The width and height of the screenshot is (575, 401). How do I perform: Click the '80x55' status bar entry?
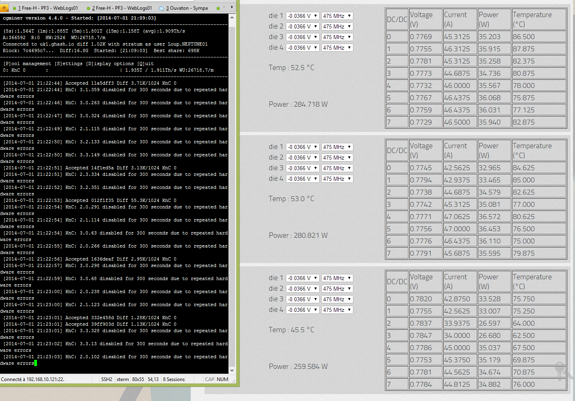pos(138,379)
